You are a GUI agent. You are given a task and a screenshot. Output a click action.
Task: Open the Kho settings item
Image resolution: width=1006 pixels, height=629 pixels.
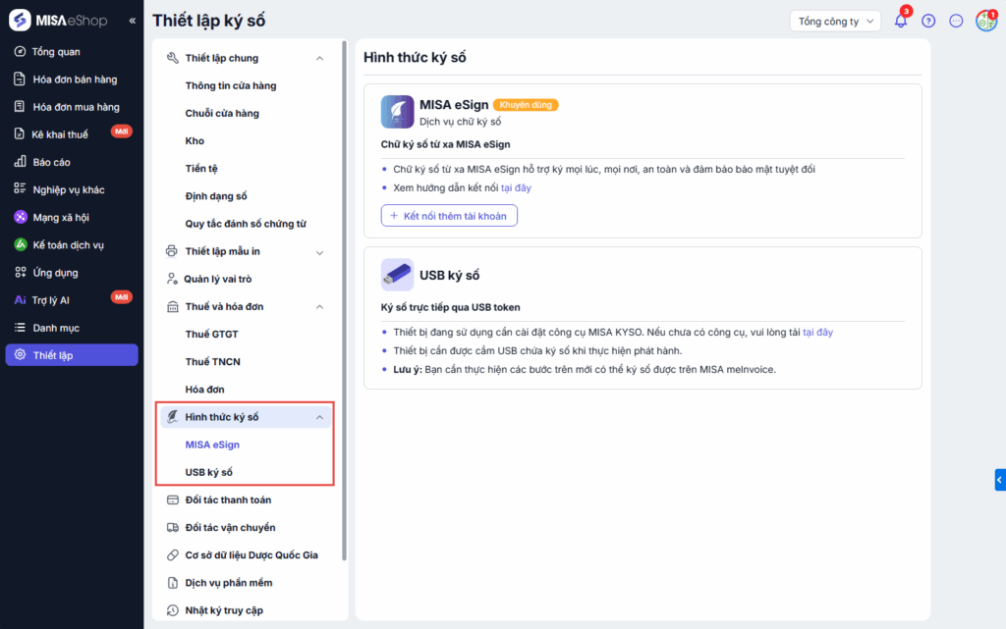click(195, 140)
